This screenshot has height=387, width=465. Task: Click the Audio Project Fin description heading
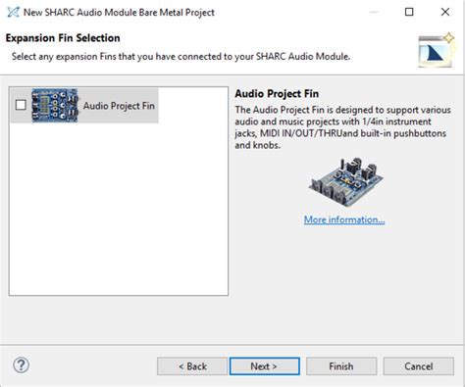tap(277, 94)
